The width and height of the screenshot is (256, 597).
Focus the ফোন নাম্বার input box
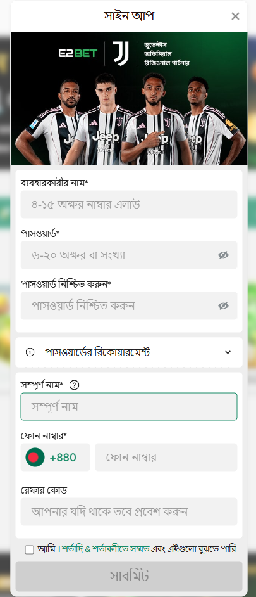[x=166, y=458]
